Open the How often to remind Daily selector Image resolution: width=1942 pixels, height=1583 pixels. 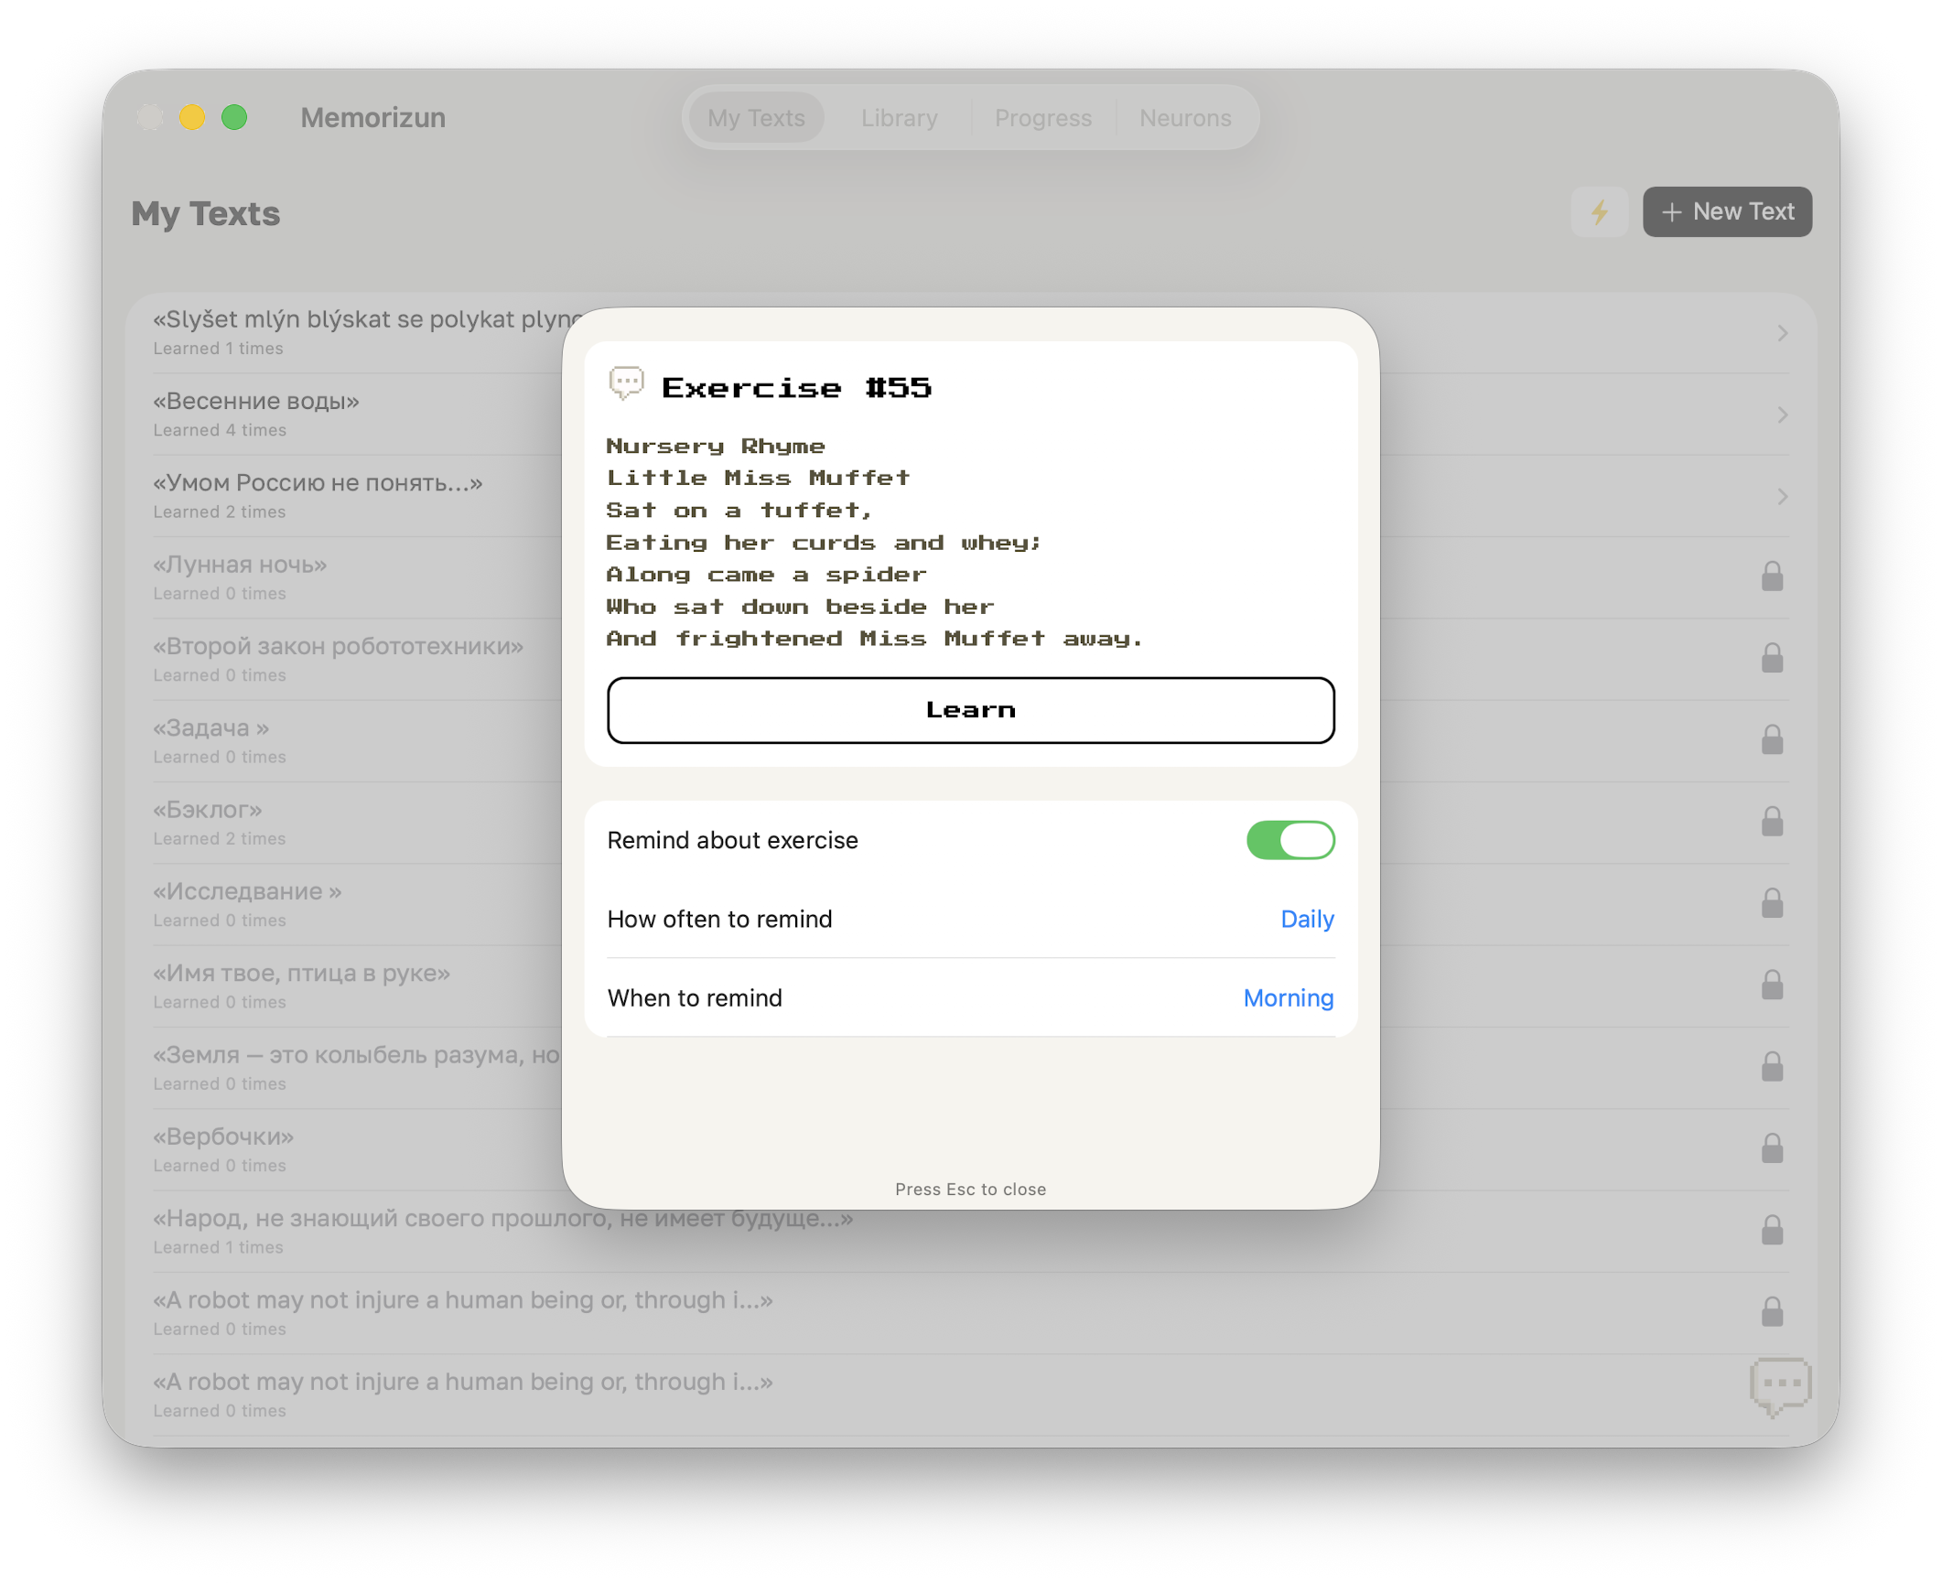pos(1307,919)
